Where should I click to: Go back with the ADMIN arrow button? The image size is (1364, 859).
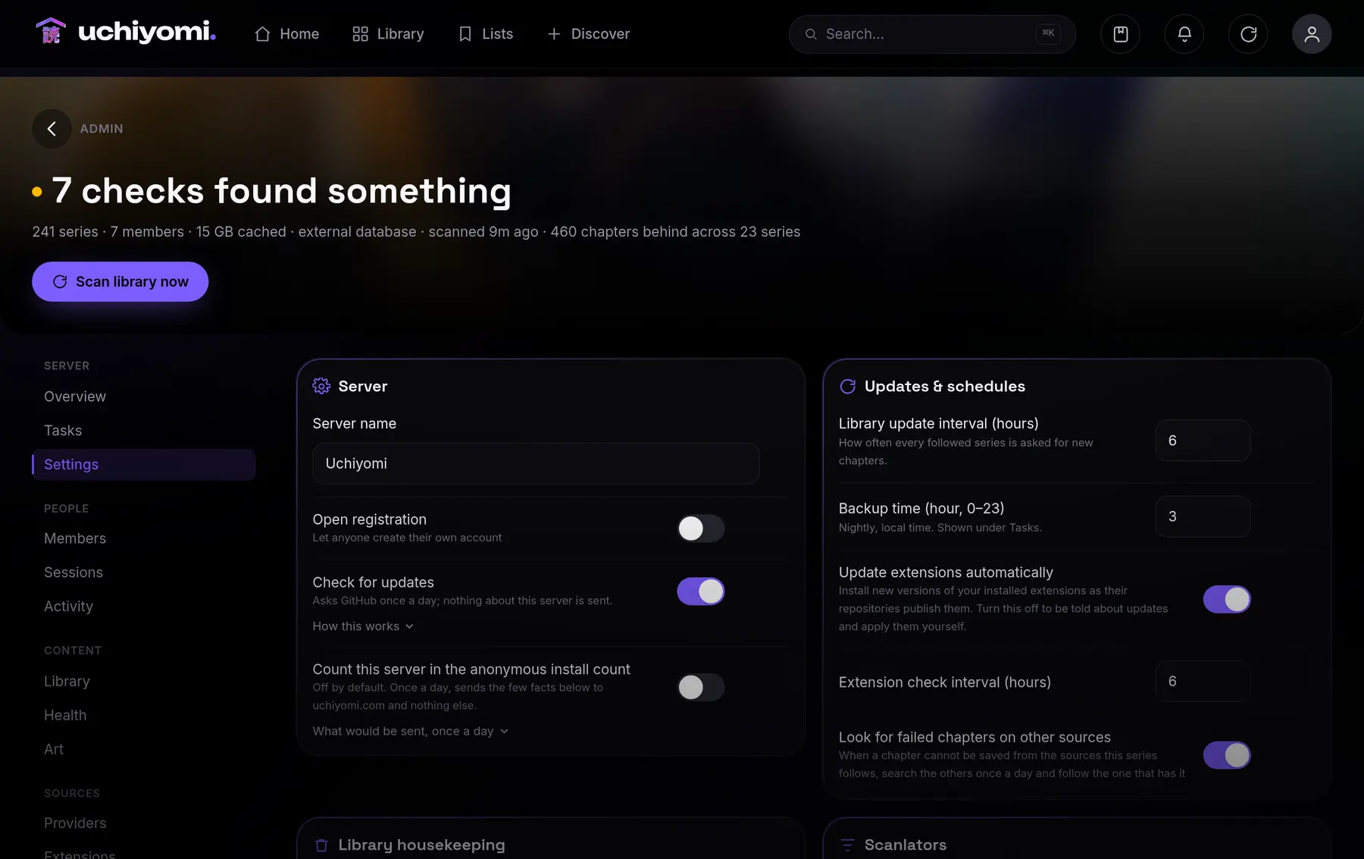pos(52,129)
